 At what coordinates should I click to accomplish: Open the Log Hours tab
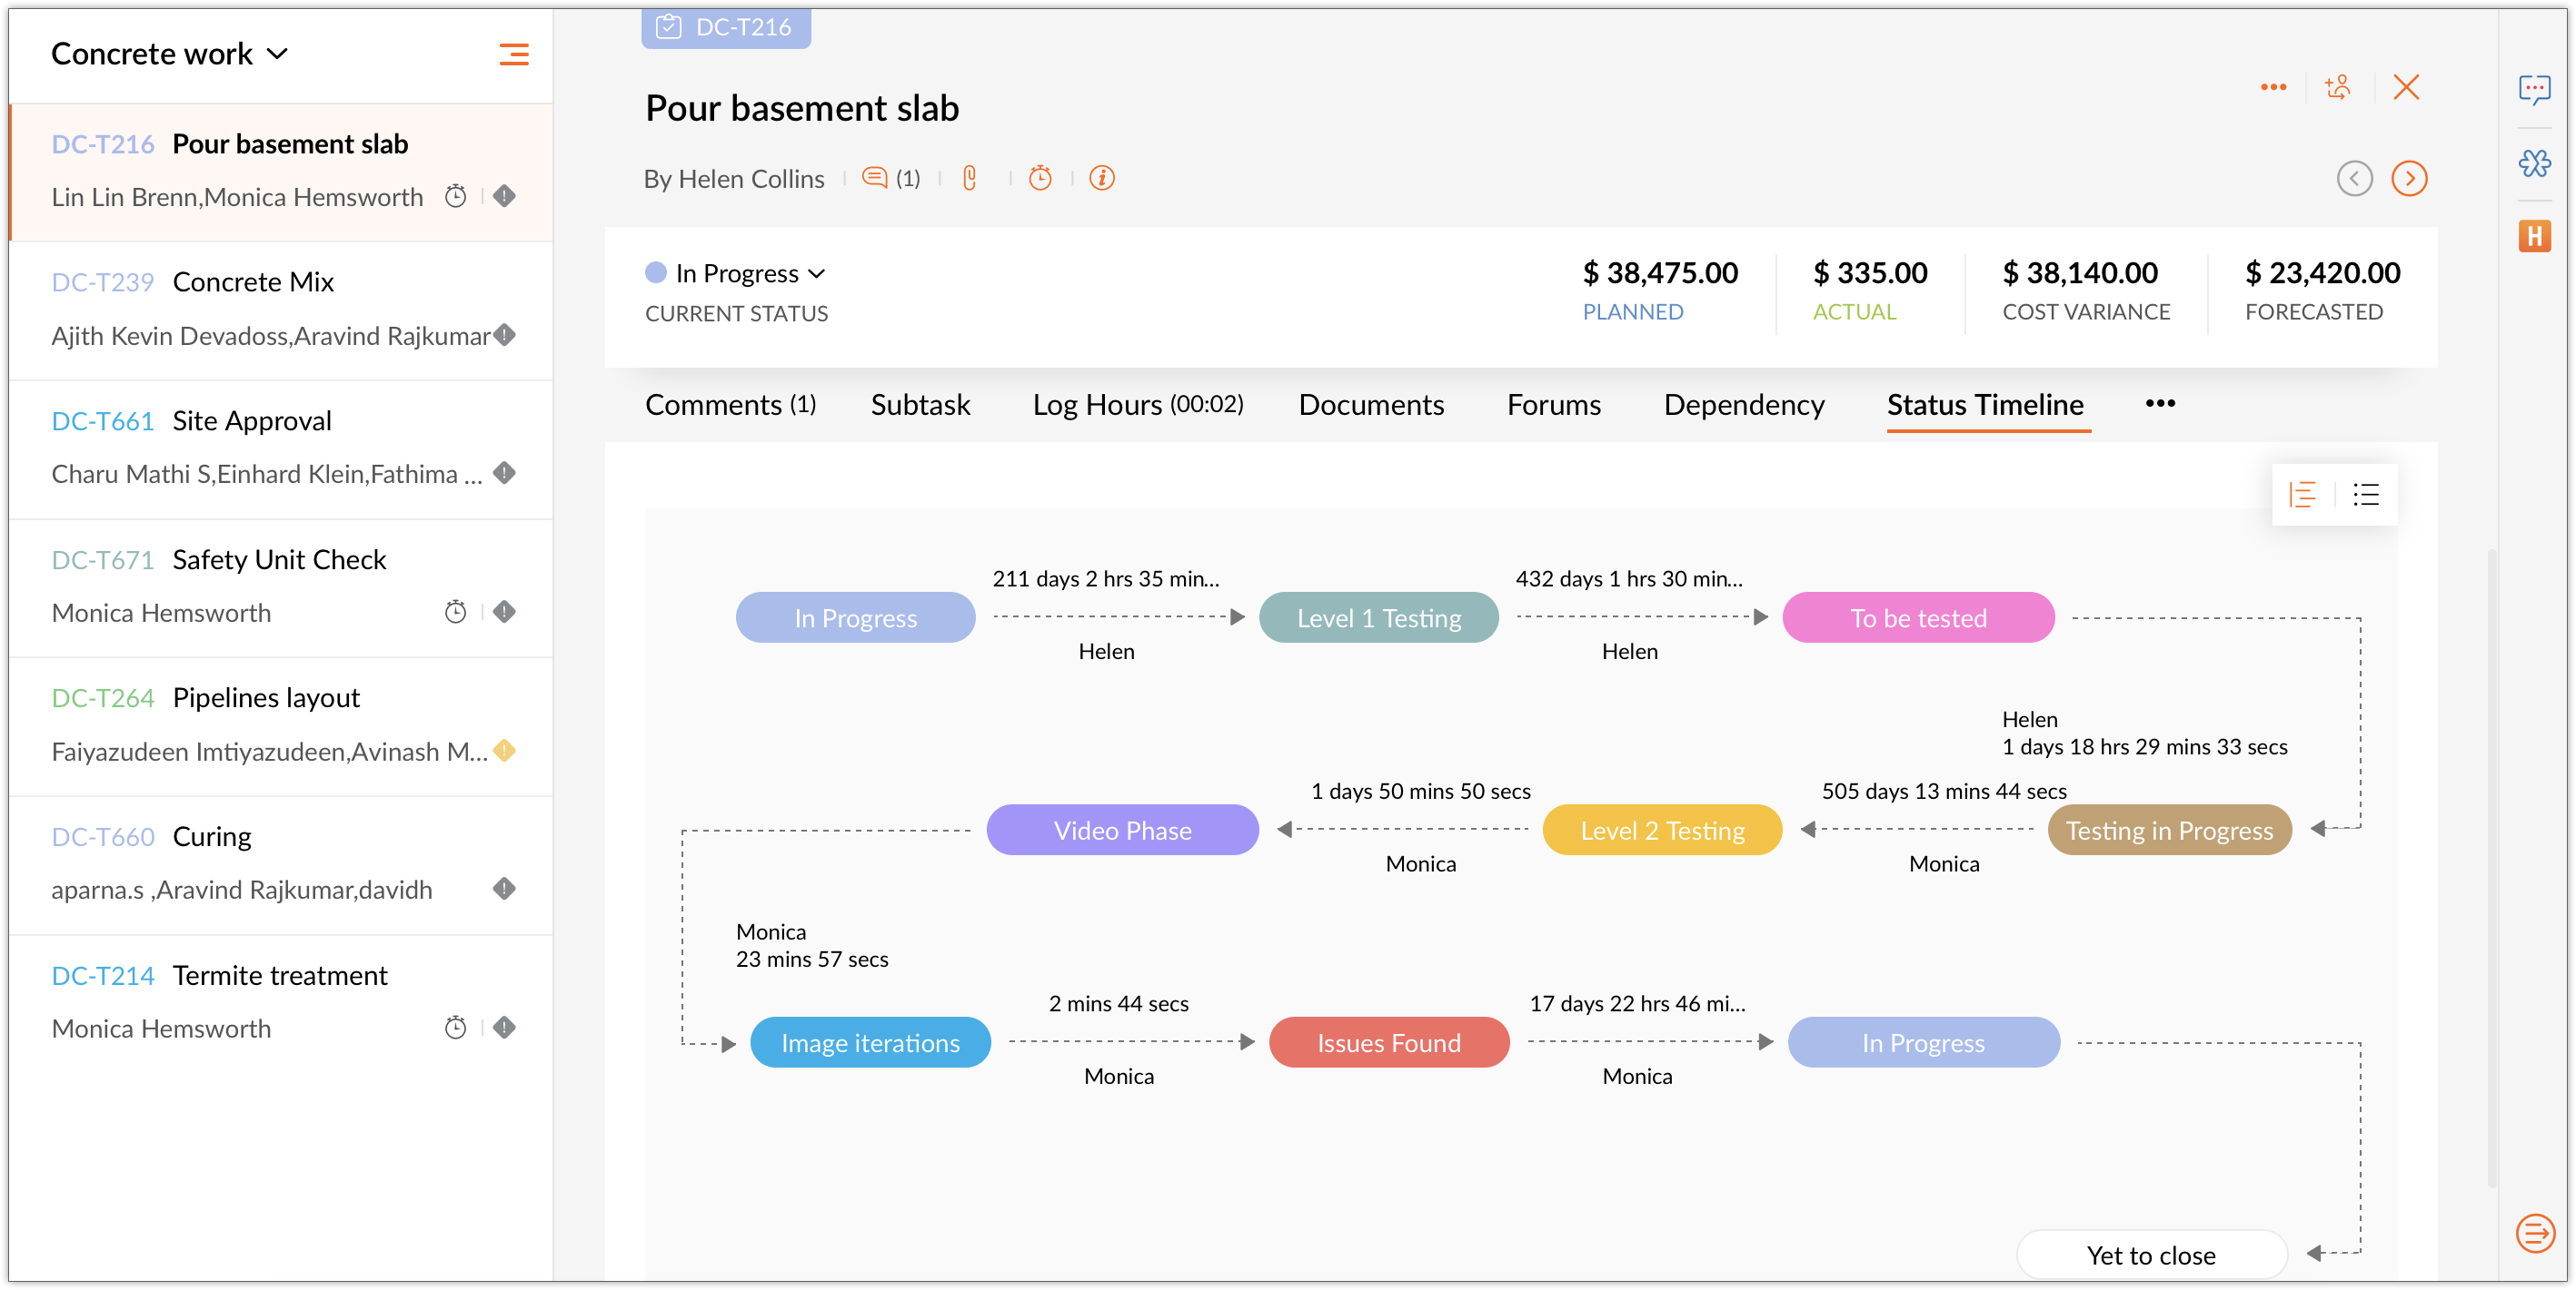click(1138, 405)
